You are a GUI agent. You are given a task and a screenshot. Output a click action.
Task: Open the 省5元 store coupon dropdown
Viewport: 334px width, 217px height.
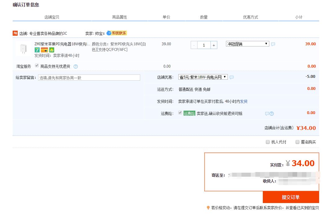(x=203, y=77)
